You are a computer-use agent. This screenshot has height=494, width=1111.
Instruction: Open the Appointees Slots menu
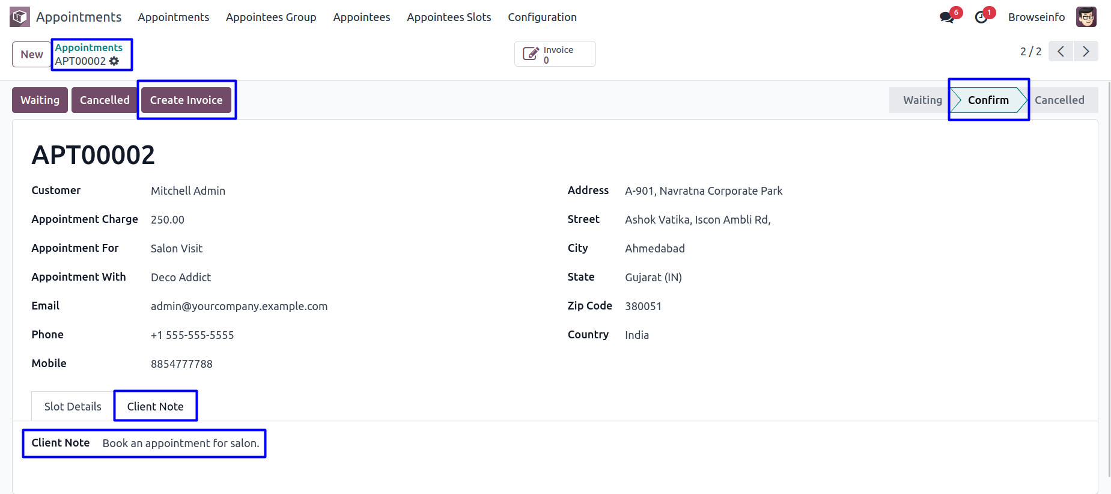click(x=449, y=17)
